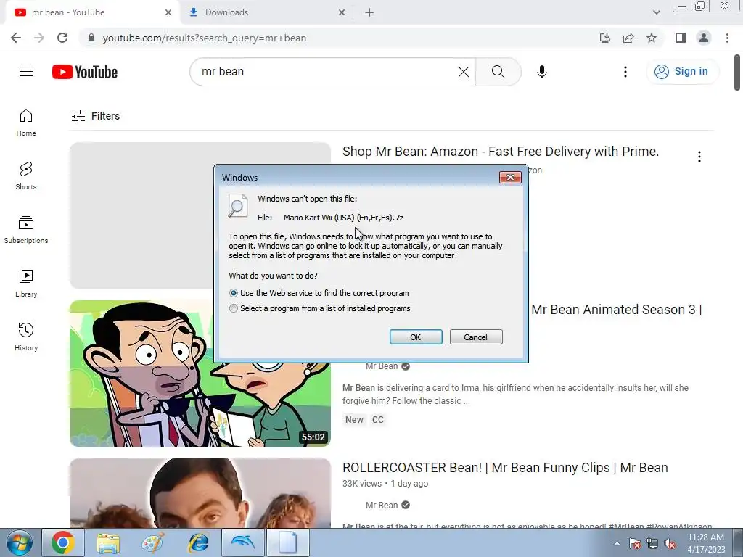Open the Mr Bean cartoon video thumbnail

click(x=200, y=374)
